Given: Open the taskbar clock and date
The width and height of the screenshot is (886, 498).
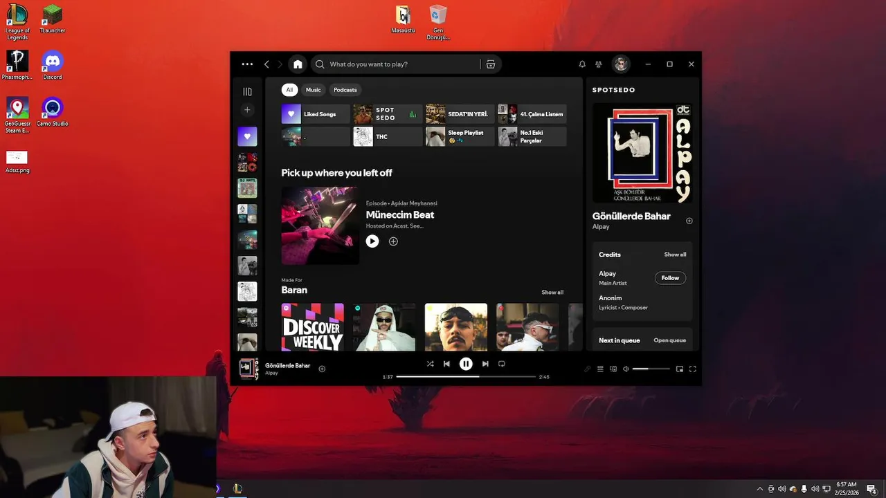Looking at the screenshot, I should click(847, 489).
